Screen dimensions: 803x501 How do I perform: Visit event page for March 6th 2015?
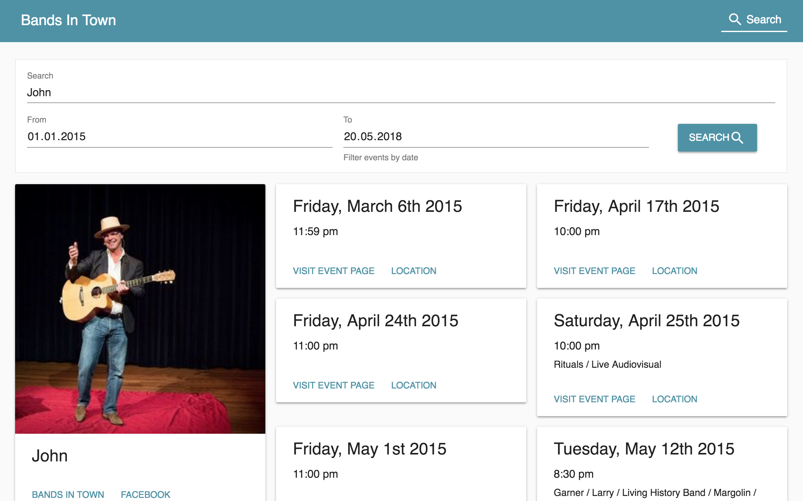click(333, 271)
